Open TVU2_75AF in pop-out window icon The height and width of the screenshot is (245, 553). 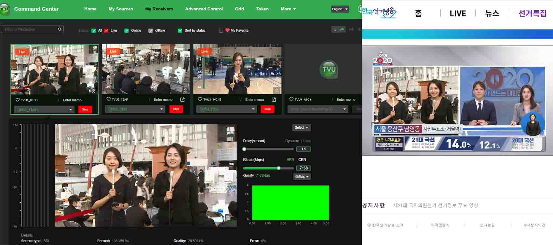coord(182,99)
